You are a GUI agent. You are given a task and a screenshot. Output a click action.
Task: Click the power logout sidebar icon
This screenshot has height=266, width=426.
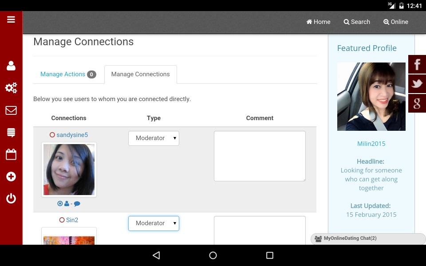pos(11,199)
